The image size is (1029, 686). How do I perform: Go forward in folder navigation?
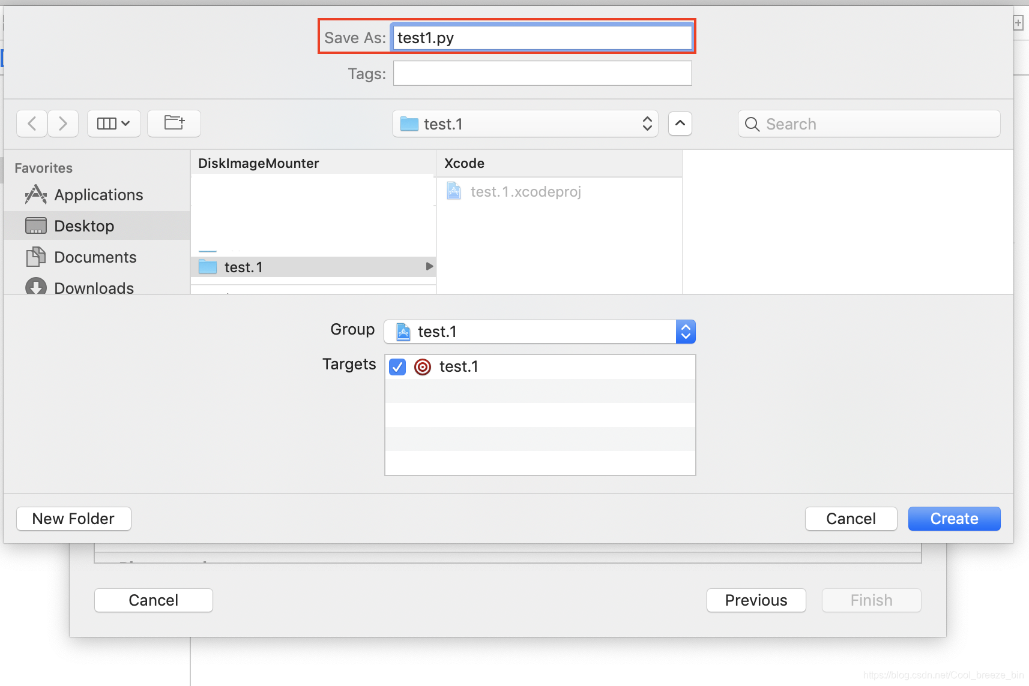(63, 124)
